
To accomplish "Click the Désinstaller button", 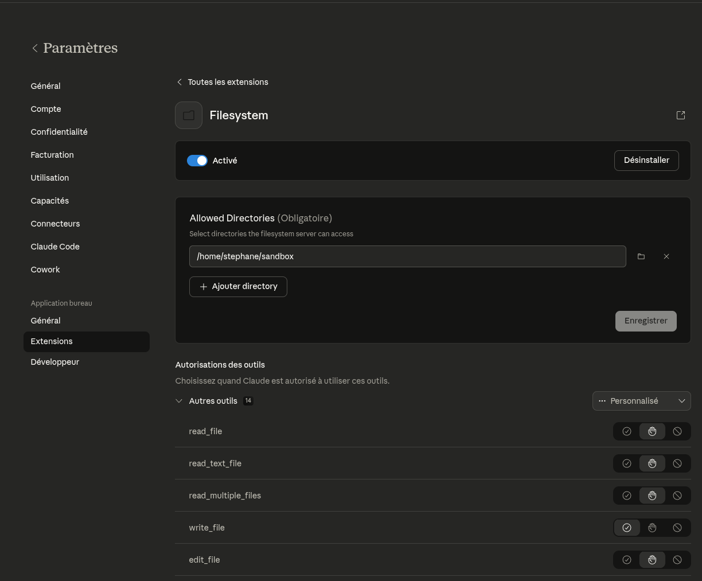I will [x=646, y=161].
